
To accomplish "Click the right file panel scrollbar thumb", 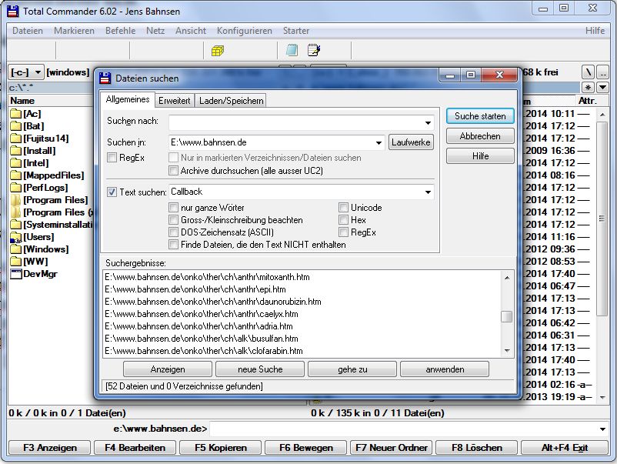I will click(602, 219).
